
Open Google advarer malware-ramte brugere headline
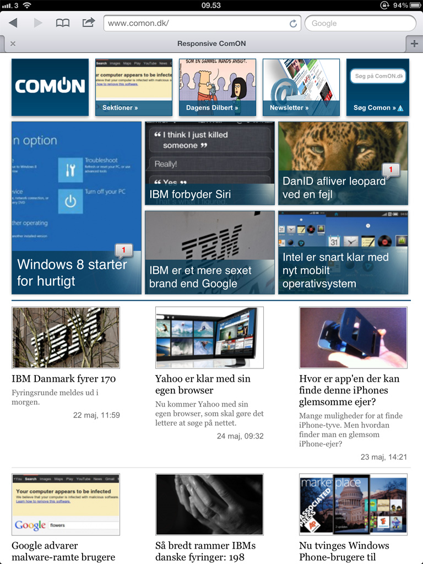[x=63, y=551]
